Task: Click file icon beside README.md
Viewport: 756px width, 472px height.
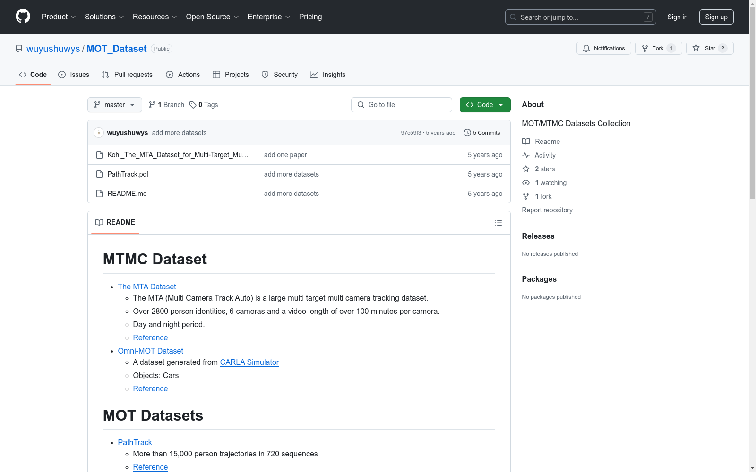Action: pyautogui.click(x=99, y=194)
